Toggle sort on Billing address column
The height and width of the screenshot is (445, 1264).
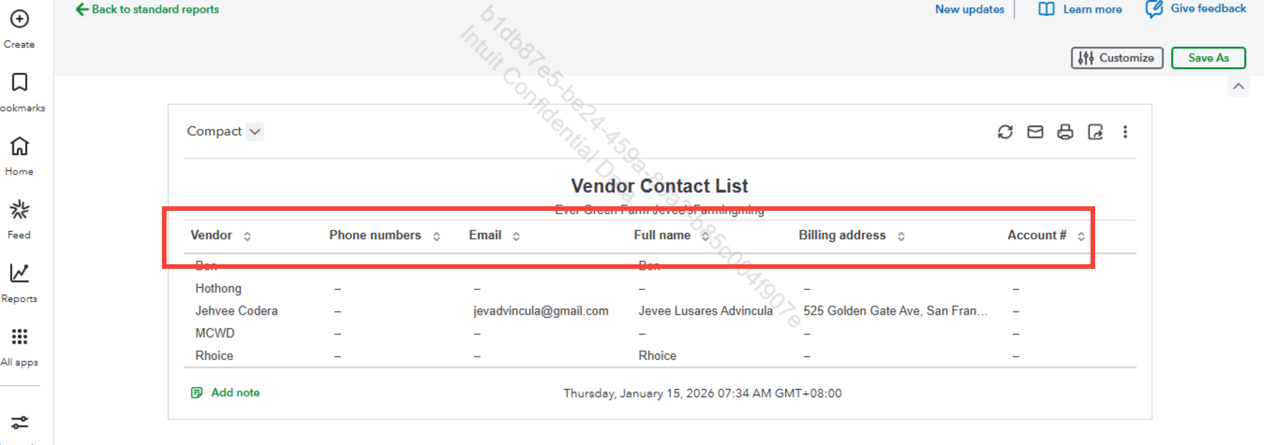coord(901,236)
